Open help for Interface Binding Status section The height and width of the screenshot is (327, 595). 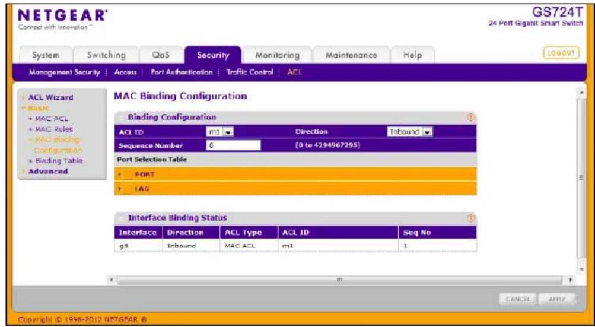[x=470, y=218]
